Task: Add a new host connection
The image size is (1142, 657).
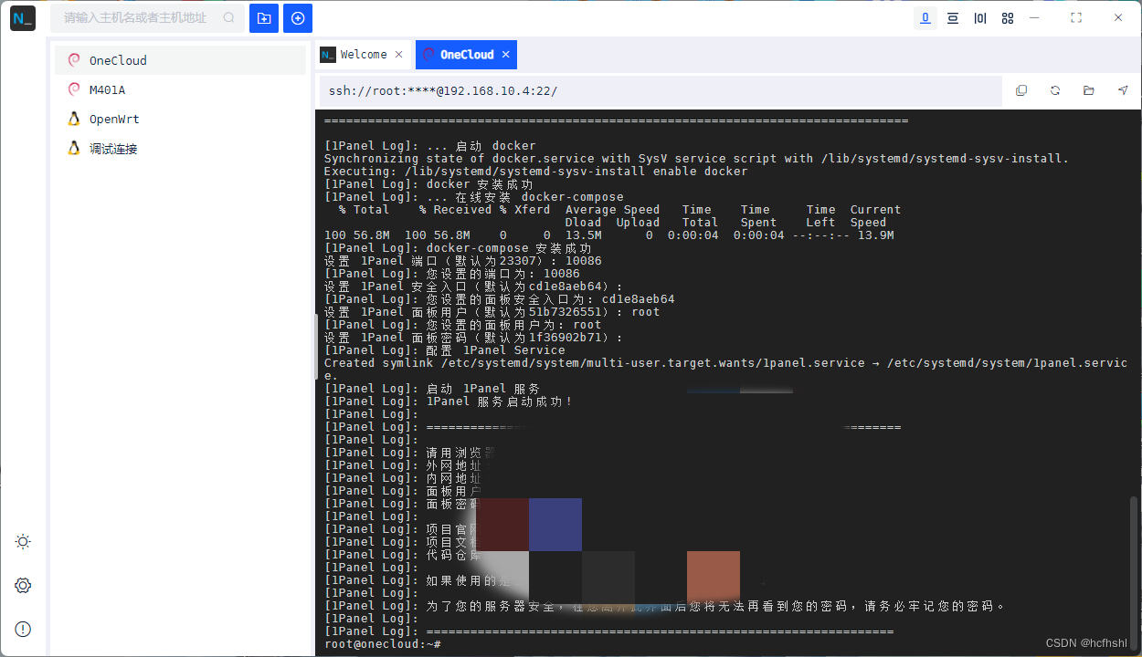Action: point(298,18)
